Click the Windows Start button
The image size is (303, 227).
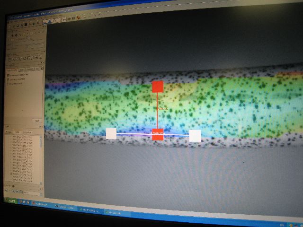coord(10,201)
